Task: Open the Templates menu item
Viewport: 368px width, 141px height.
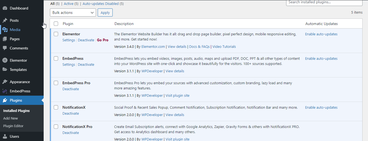Action: 22,70
